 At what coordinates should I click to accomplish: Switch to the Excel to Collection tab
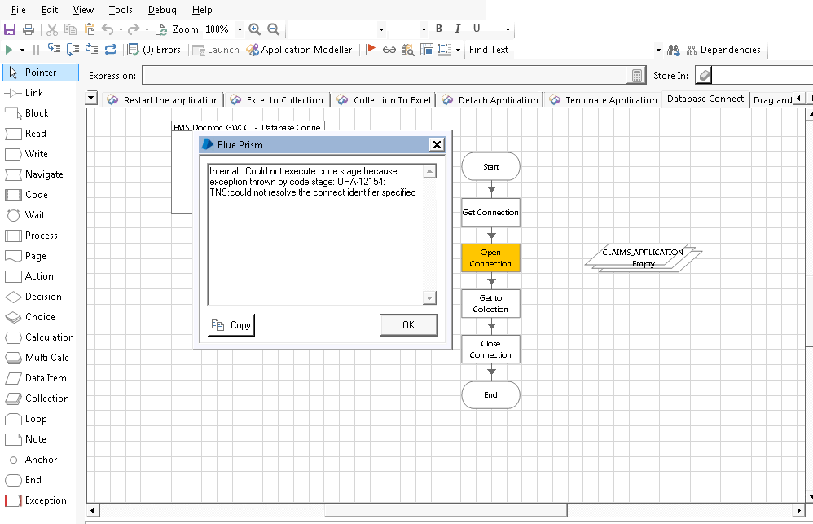coord(277,100)
